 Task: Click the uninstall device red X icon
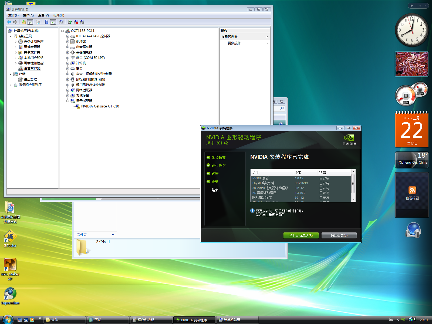click(x=76, y=22)
